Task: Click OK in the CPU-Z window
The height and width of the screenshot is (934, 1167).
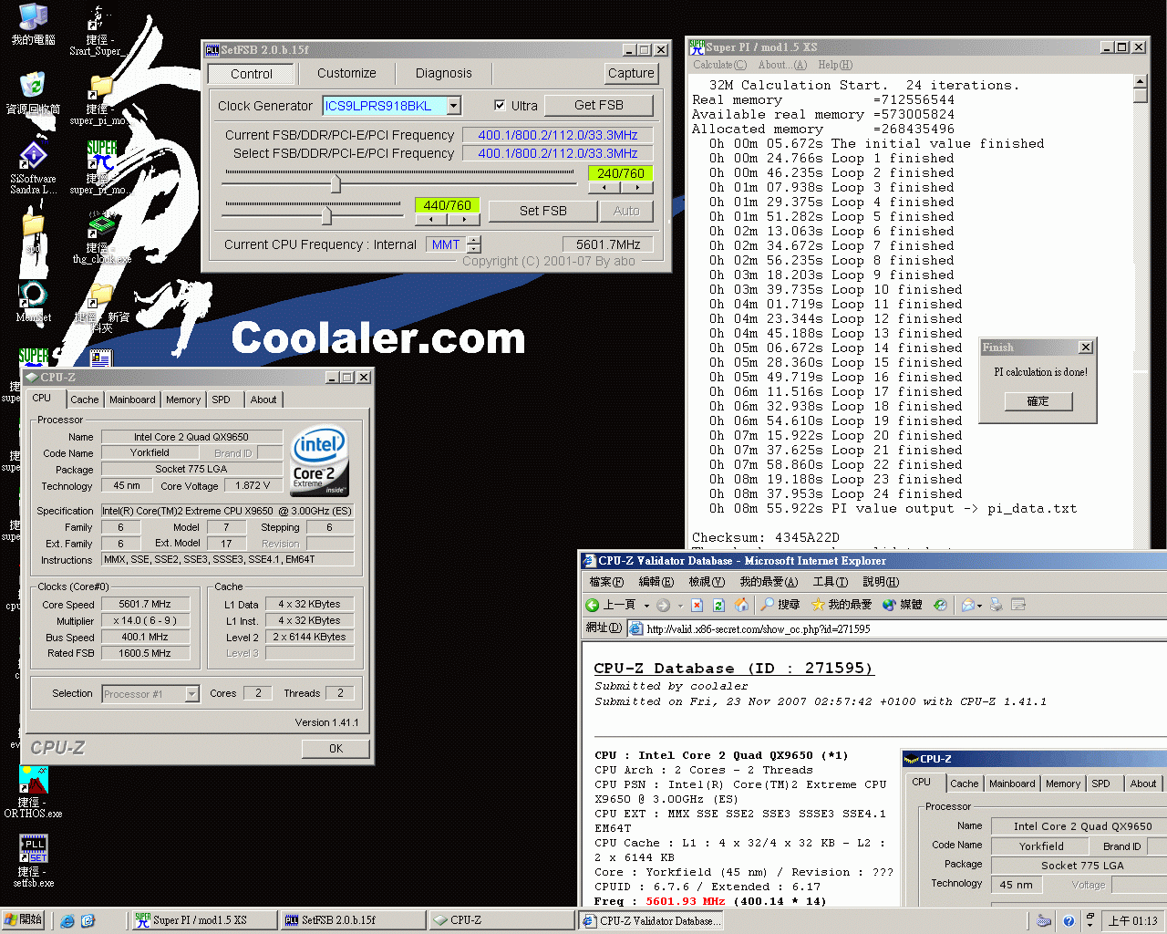Action: pos(336,749)
